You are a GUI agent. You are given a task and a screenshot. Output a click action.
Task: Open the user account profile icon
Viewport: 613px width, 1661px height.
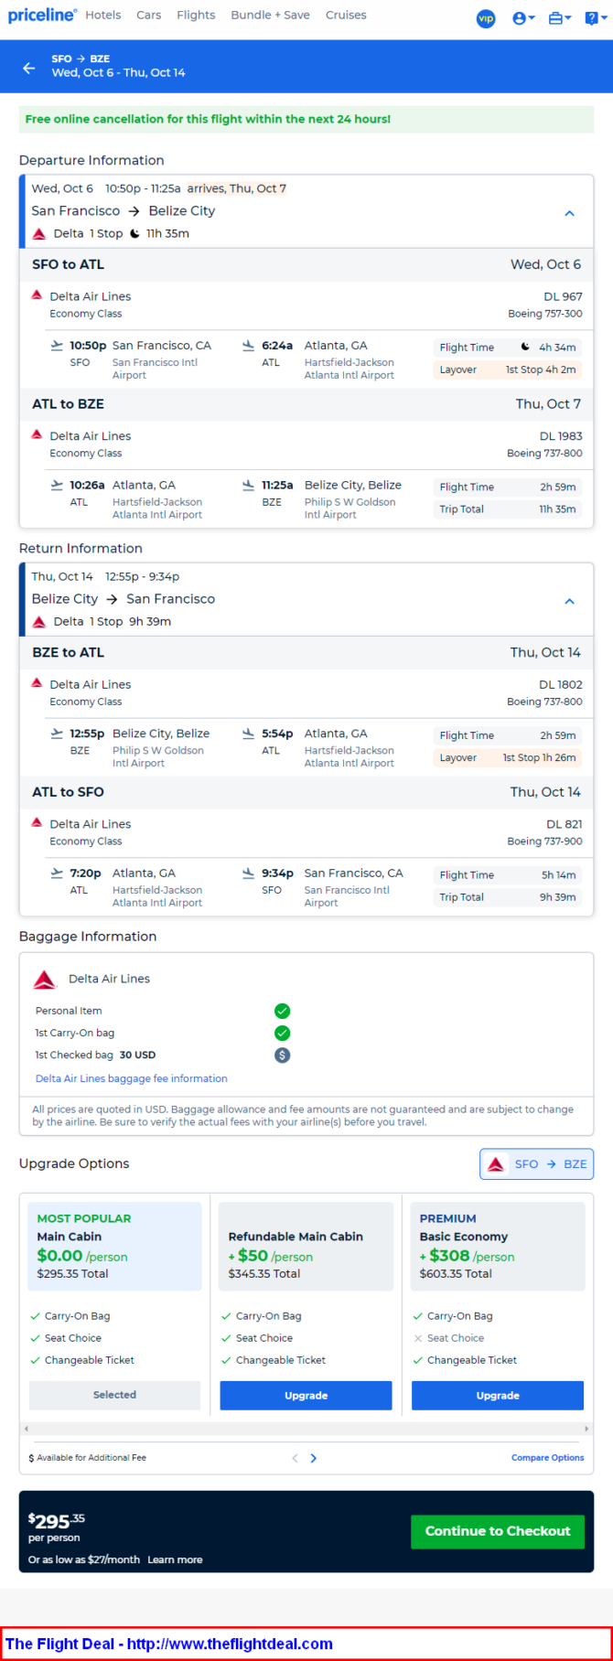[x=523, y=18]
